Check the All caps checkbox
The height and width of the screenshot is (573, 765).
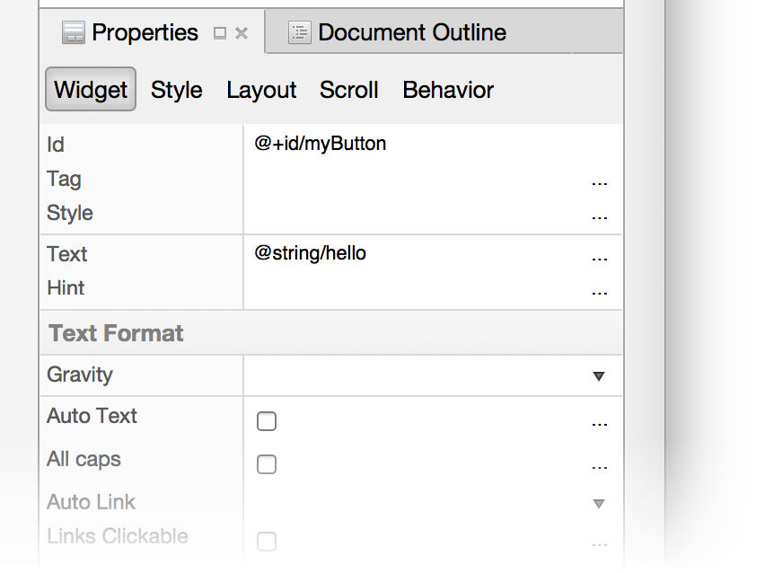(266, 464)
